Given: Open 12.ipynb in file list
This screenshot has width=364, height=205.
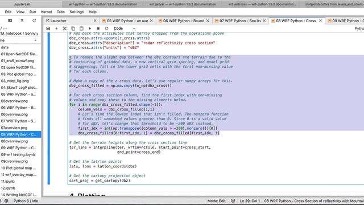Looking at the screenshot, I should pyautogui.click(x=20, y=188).
